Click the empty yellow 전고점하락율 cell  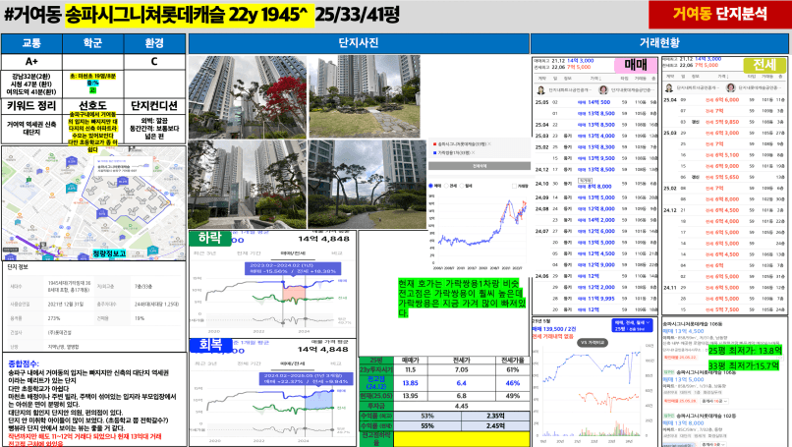[461, 438]
